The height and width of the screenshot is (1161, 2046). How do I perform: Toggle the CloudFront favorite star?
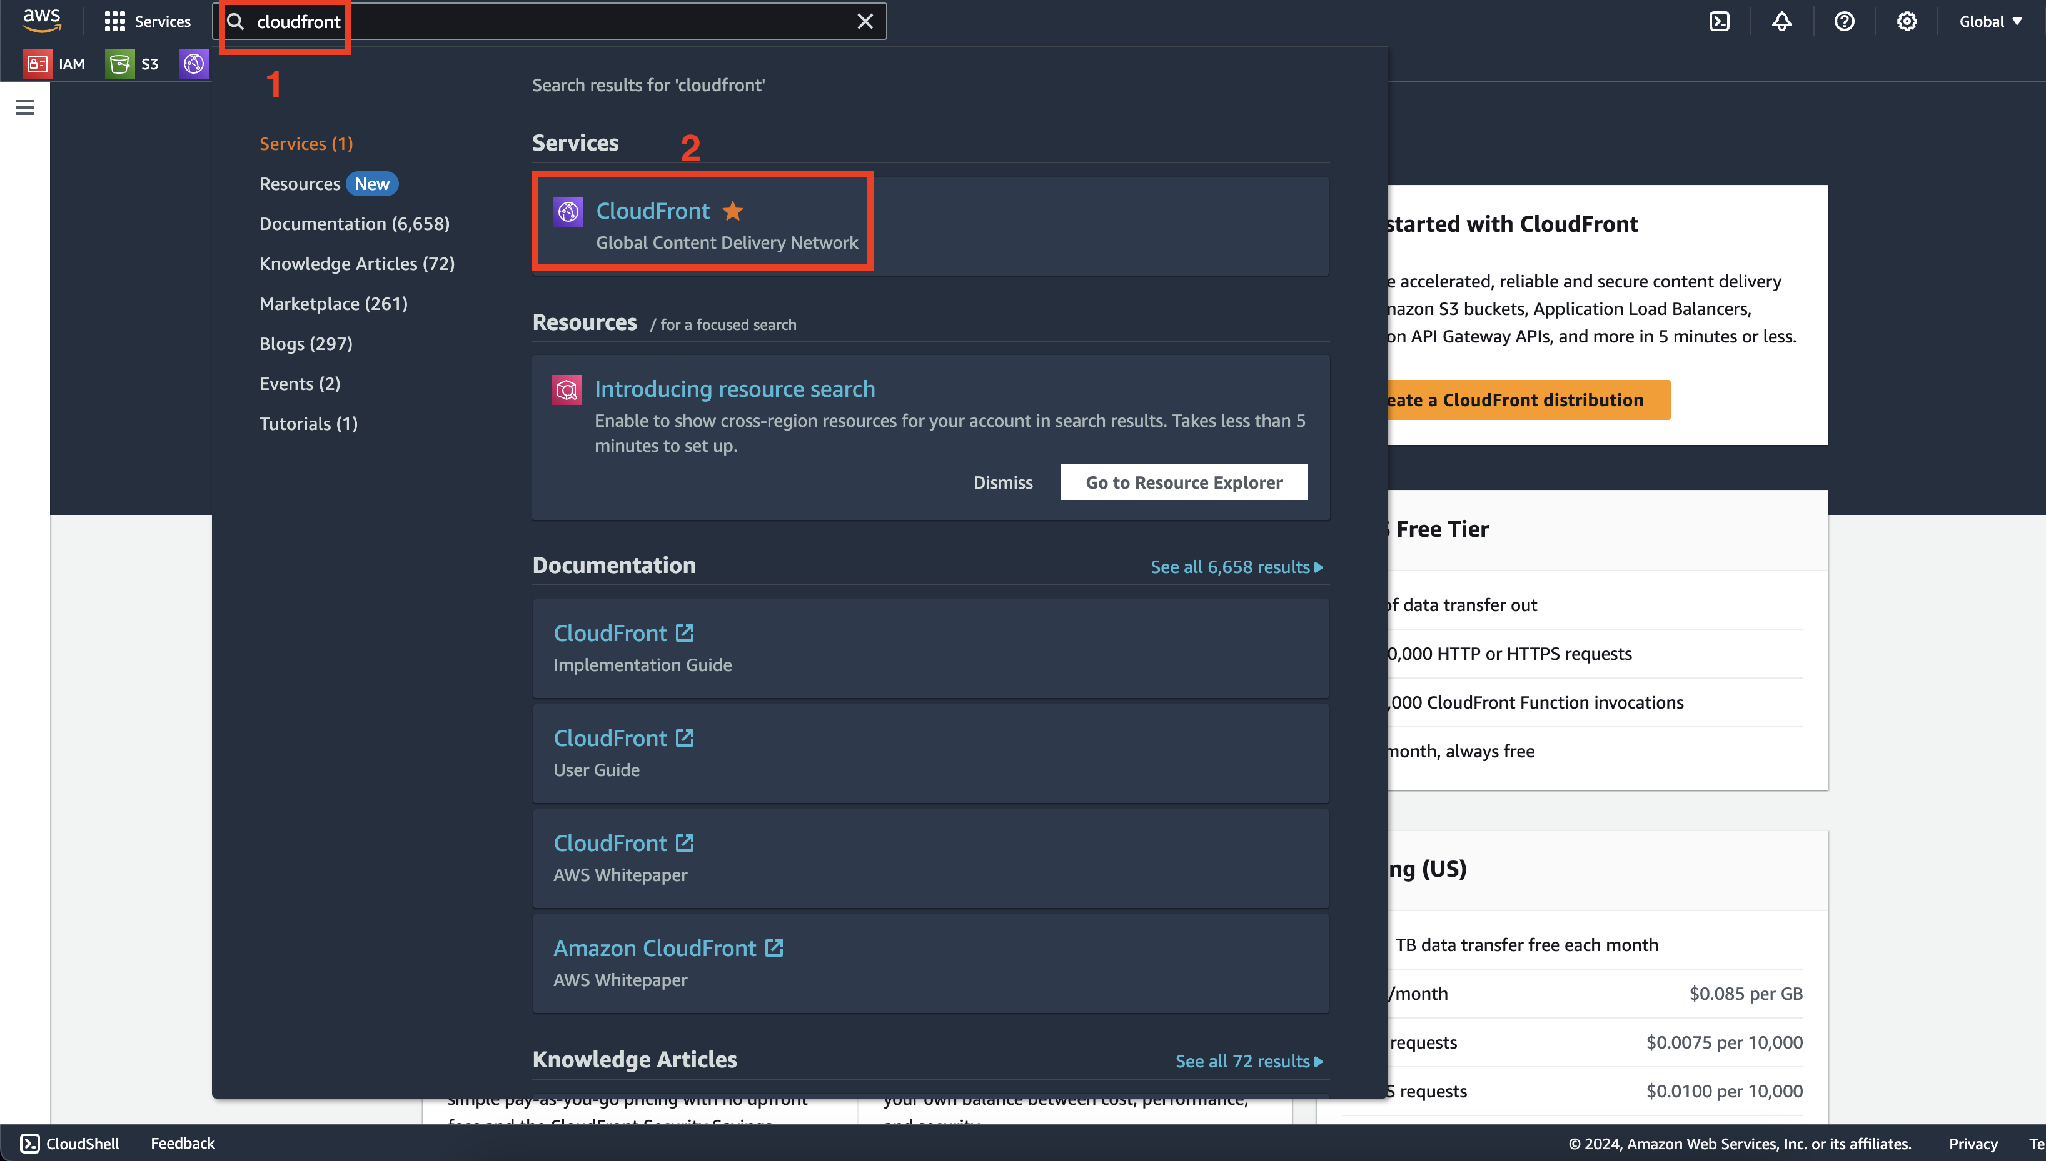pyautogui.click(x=732, y=211)
